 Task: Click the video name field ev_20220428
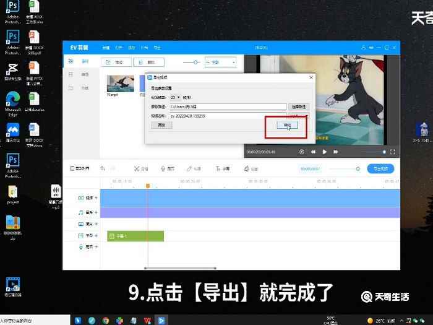[228, 116]
